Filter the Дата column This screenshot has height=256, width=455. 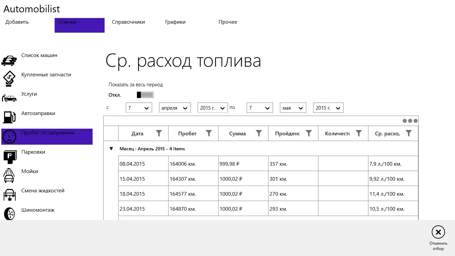(x=159, y=133)
